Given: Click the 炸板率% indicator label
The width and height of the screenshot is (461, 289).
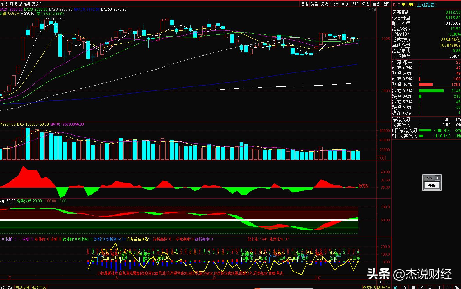Looking at the screenshot, I should tap(116, 239).
